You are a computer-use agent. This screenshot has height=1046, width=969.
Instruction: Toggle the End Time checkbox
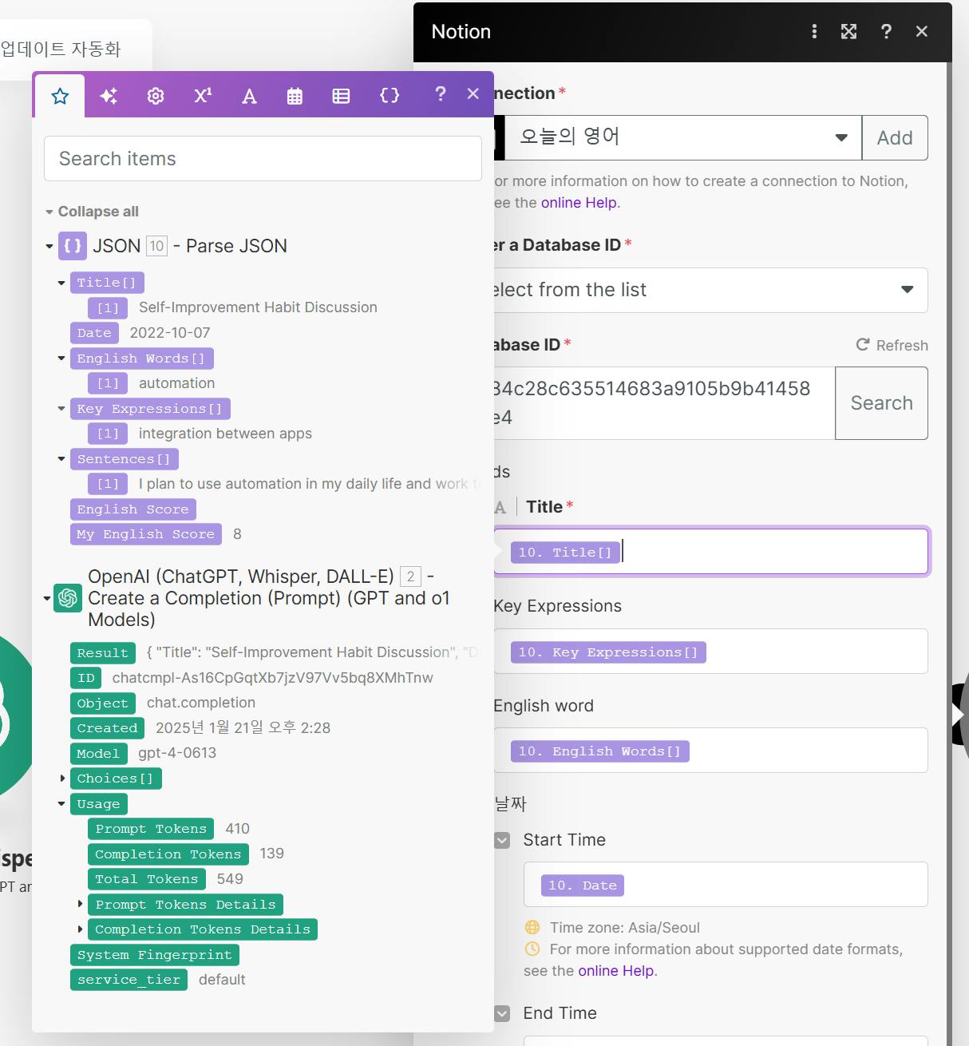pos(502,1013)
